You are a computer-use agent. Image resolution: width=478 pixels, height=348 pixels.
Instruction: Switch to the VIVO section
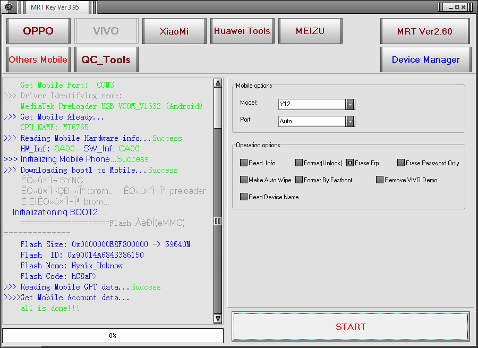click(106, 31)
